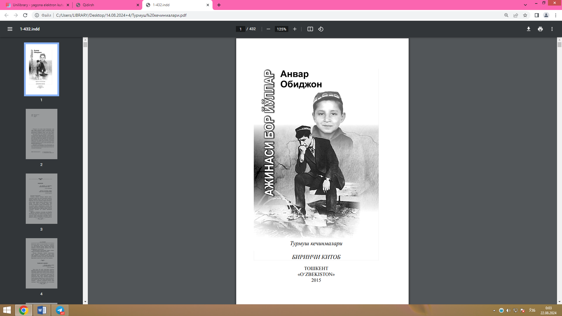Screen dimensions: 562x316
Task: Expand the tab search dropdown arrow
Action: tap(525, 5)
